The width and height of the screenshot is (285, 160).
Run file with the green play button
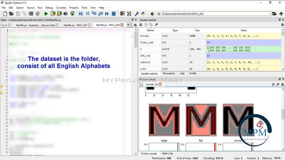point(46,14)
